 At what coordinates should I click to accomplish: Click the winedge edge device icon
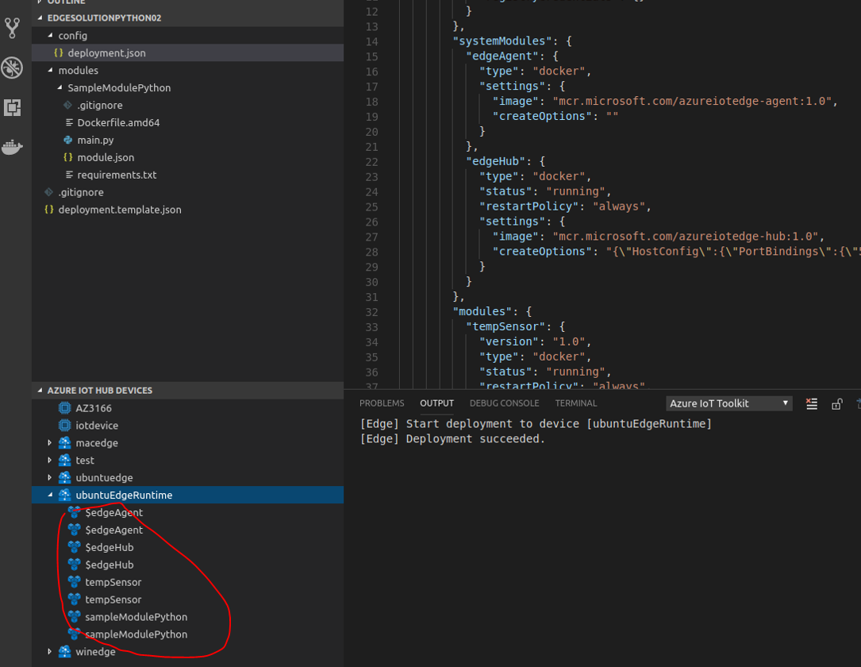click(x=65, y=652)
